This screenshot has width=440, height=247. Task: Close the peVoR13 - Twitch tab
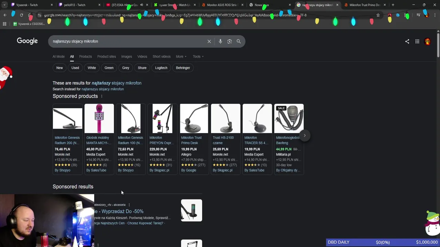[100, 5]
